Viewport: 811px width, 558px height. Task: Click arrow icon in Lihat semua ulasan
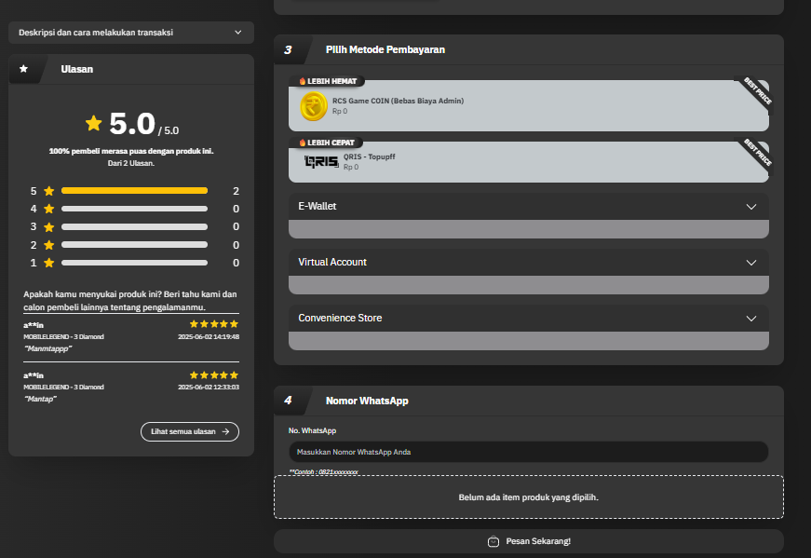(225, 432)
